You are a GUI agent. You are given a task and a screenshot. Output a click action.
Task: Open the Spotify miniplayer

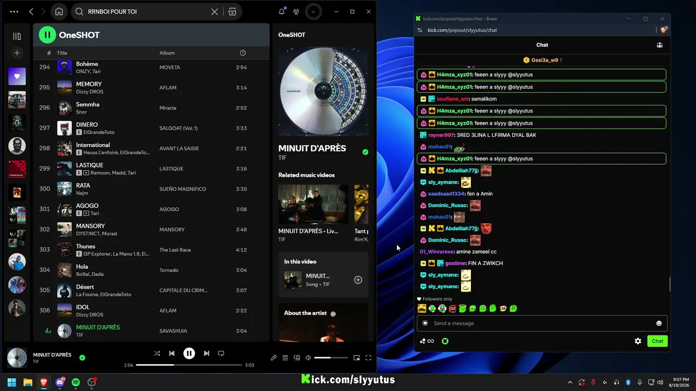click(357, 358)
